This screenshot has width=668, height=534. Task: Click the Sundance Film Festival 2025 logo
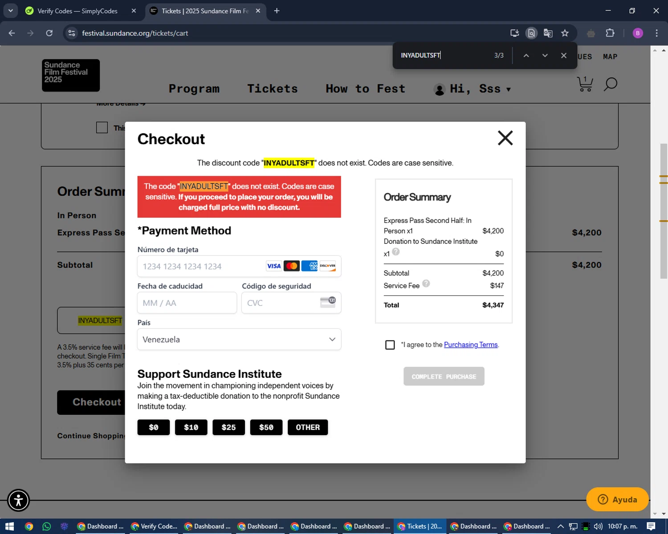point(71,75)
